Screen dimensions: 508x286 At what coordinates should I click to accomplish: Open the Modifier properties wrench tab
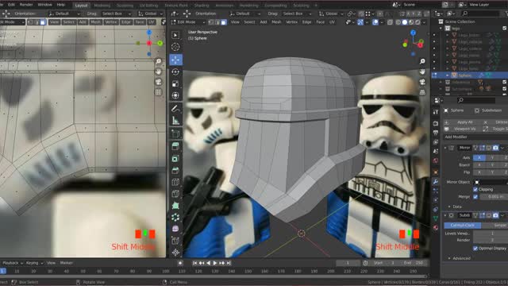[436, 182]
